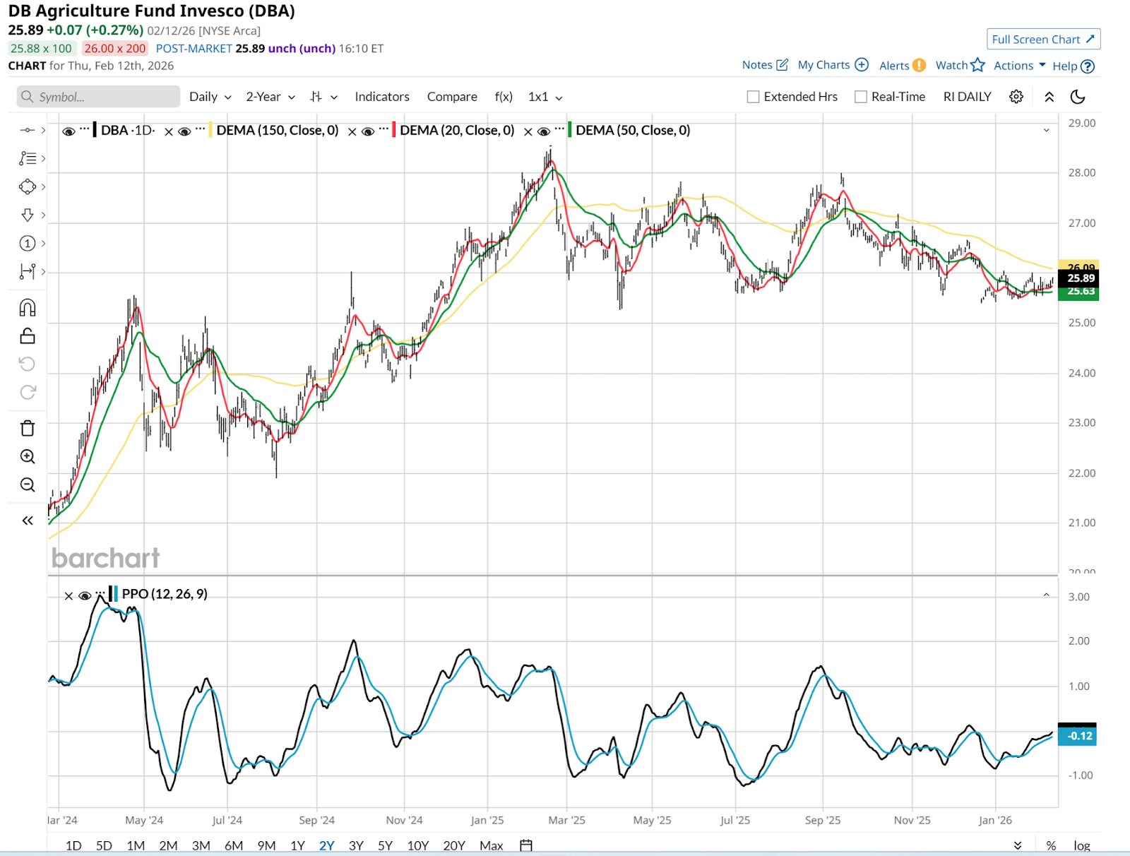The image size is (1130, 856).
Task: Open the 1x1 chart layout dropdown
Action: point(545,97)
